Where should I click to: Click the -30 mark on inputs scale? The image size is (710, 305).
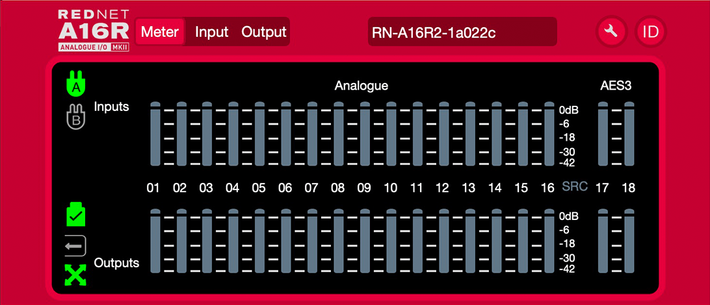coord(566,152)
